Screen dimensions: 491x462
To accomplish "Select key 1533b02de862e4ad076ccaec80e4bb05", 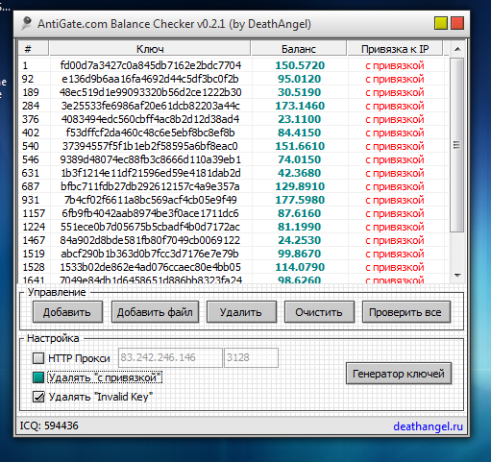I will click(150, 267).
